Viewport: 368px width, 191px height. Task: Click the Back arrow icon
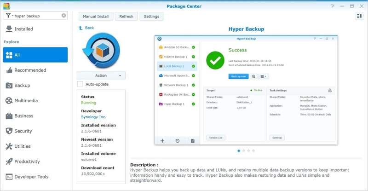(80, 28)
